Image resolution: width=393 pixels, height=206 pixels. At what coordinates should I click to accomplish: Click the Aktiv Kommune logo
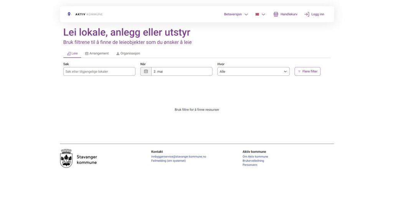[x=85, y=14]
